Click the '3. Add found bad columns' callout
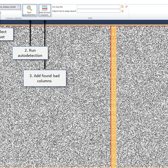This screenshot has width=168, height=168. [45, 78]
